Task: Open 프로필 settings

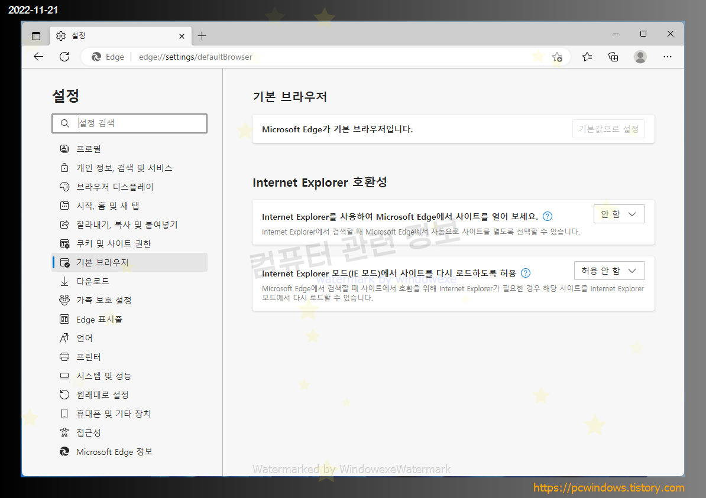Action: [x=129, y=149]
